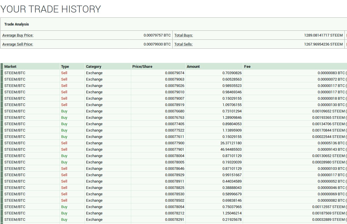The height and width of the screenshot is (224, 347).
Task: Select price 0.00078911
Action: tap(175, 181)
